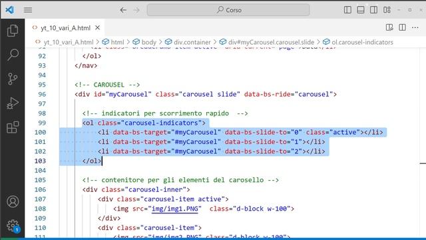426x240 pixels.
Task: Open the Extensions view
Action: (x=13, y=127)
